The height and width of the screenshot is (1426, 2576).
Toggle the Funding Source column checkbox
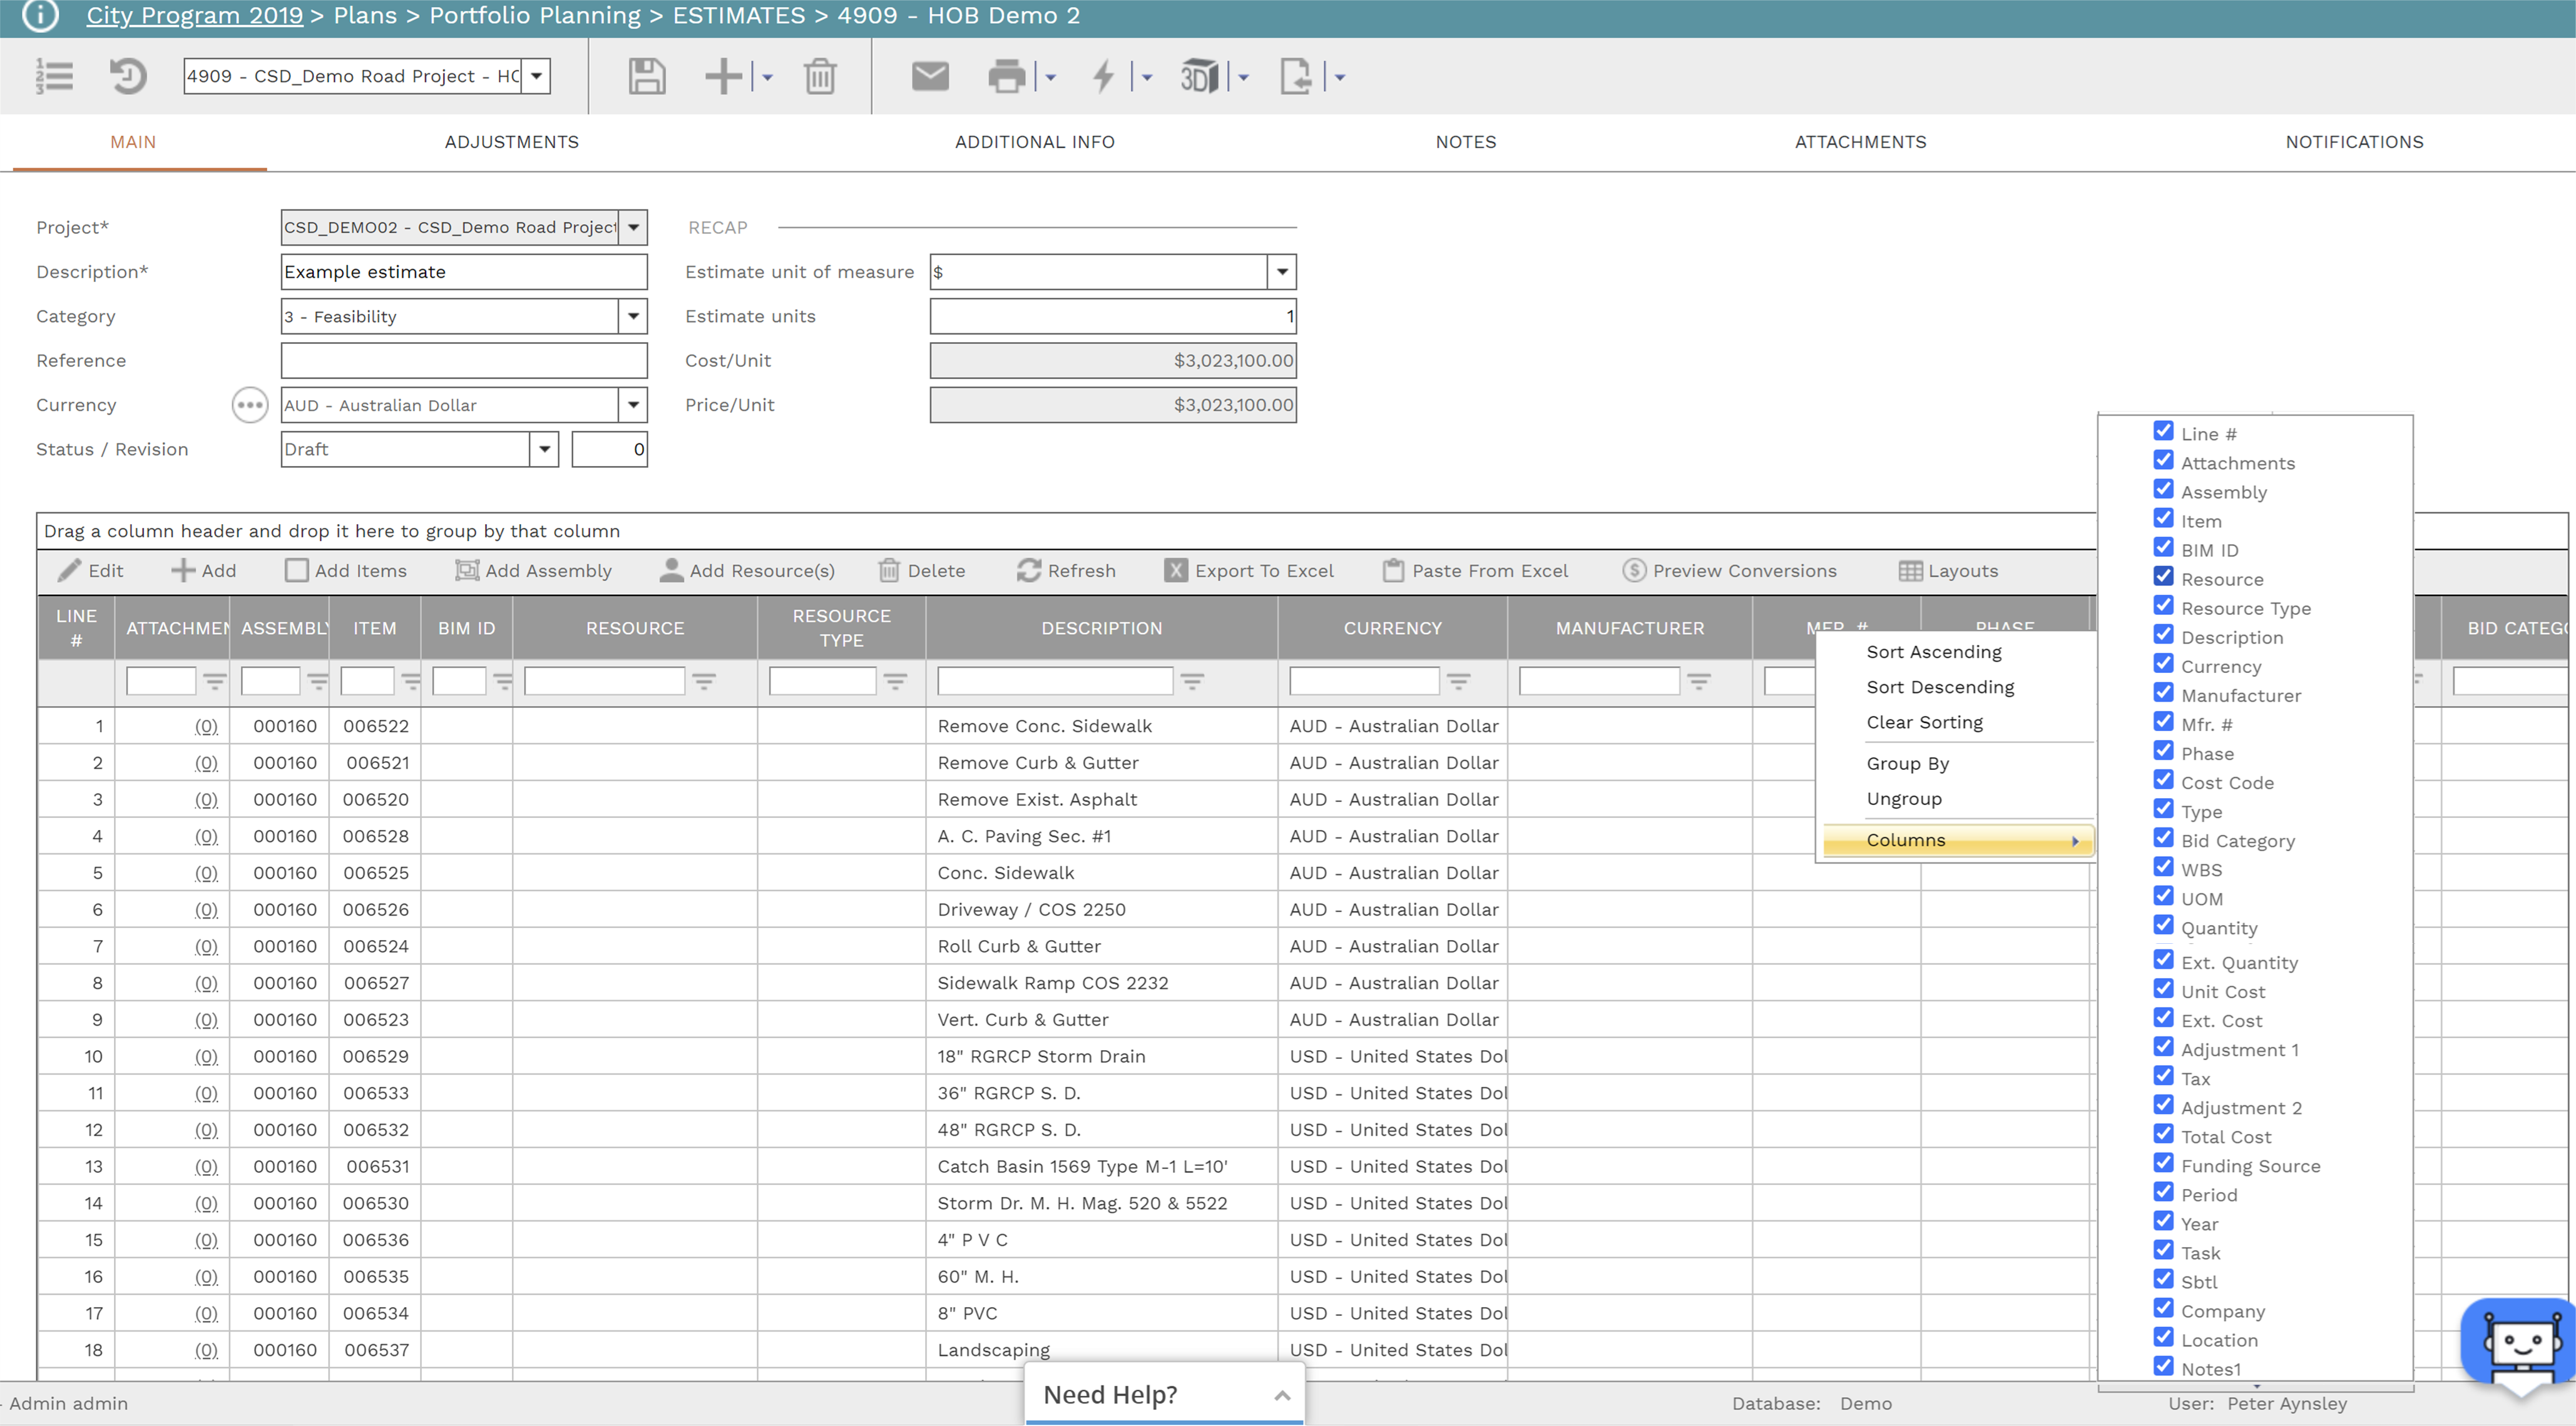point(2163,1162)
